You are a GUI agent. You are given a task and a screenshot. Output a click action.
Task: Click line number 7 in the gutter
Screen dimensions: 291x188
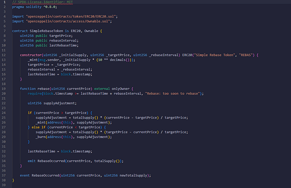pyautogui.click(x=5, y=31)
